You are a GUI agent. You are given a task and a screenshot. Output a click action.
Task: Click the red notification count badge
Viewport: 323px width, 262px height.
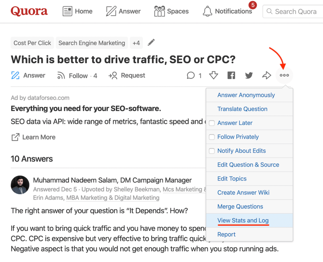253,5
